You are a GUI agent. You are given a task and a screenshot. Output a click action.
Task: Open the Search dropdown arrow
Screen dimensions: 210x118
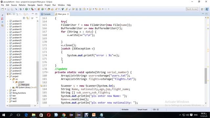59,9
